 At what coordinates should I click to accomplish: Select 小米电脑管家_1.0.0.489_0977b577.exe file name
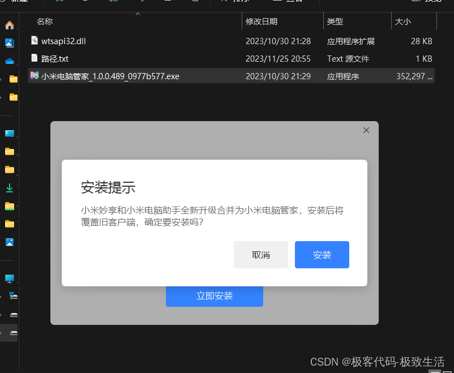pos(110,76)
